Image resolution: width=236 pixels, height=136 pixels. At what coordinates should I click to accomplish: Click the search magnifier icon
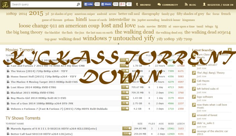[78, 4]
